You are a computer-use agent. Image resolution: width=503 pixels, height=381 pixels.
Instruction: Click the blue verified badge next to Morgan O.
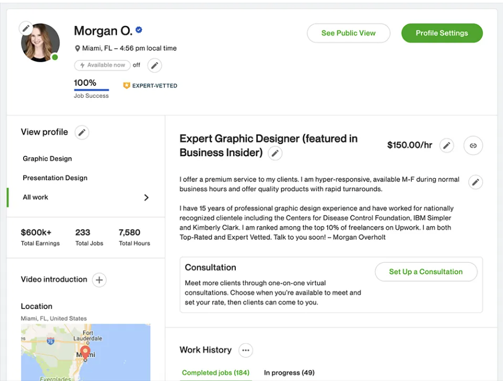click(x=139, y=30)
